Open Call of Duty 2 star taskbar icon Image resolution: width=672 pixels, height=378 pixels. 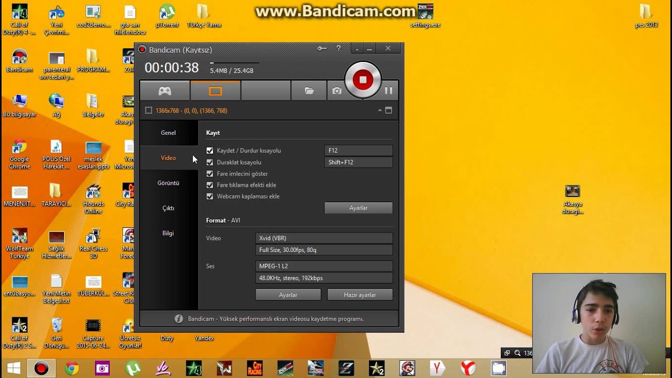click(x=376, y=368)
